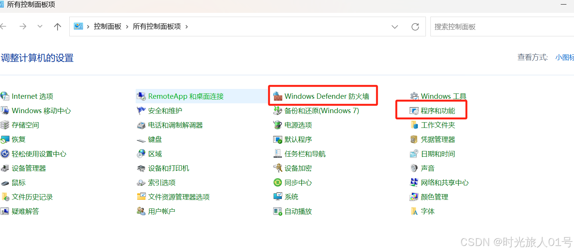The height and width of the screenshot is (252, 574).
Task: Click the 恢复 icon
Action: (x=5, y=139)
